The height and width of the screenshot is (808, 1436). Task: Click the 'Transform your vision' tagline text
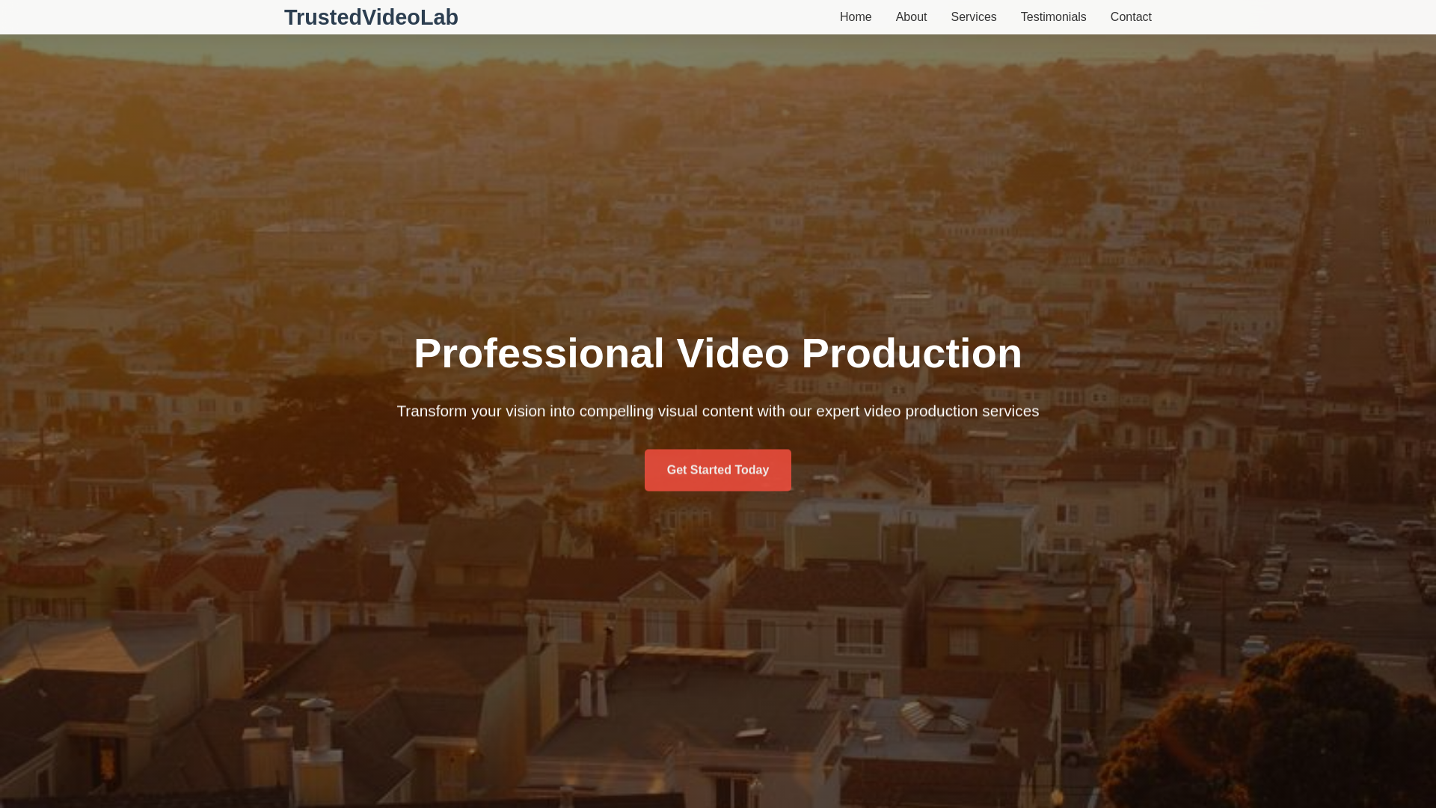coord(718,411)
